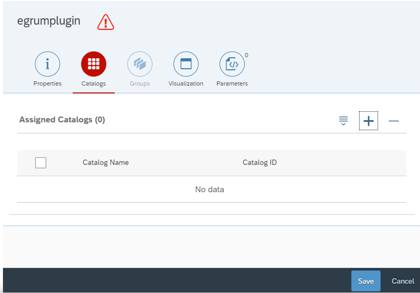Click the Assigned Catalogs (0) heading
This screenshot has height=293, width=420.
coord(62,120)
